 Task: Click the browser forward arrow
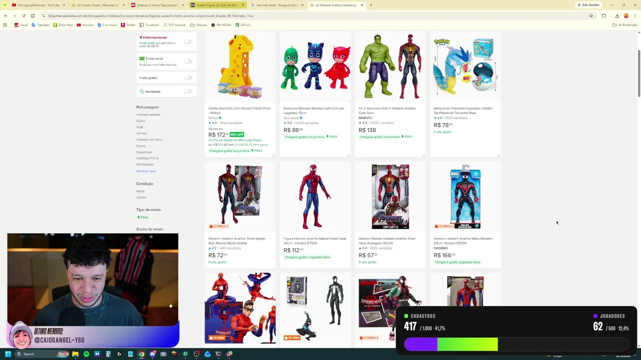pos(14,15)
